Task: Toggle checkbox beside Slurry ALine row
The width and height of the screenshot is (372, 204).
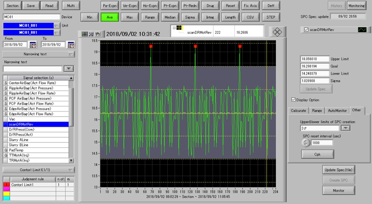Action: (x=6, y=140)
